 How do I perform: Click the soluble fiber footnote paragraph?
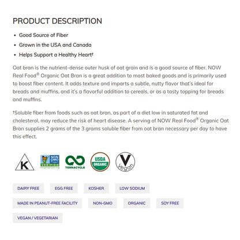pyautogui.click(x=121, y=125)
